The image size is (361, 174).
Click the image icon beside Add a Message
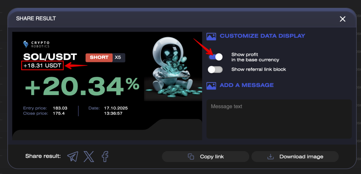click(211, 85)
